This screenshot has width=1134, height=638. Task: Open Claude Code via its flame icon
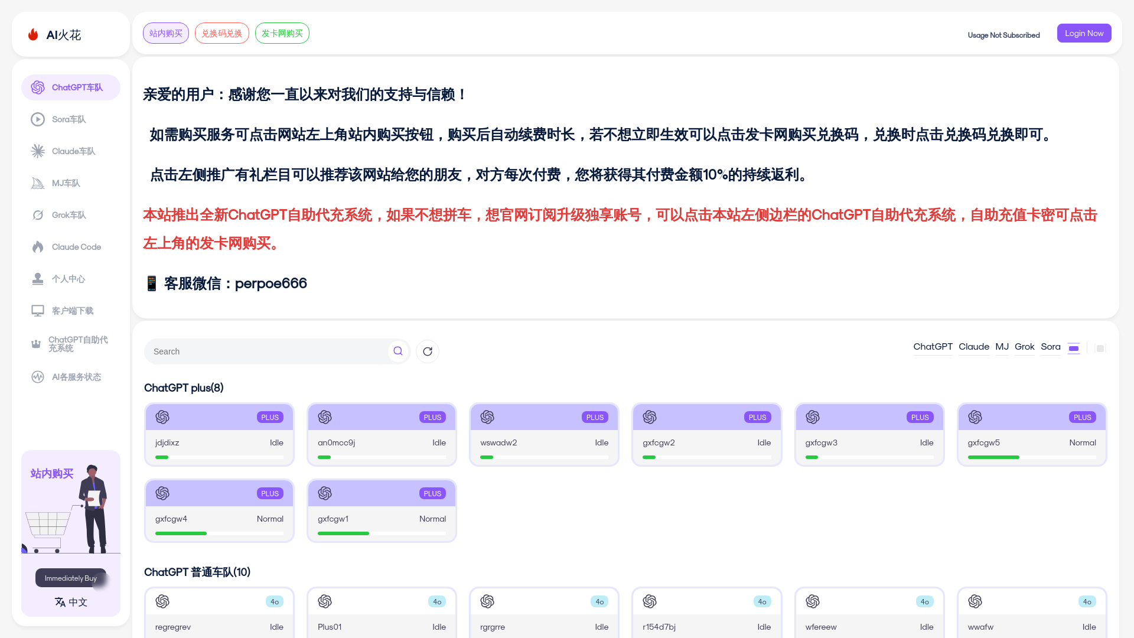[38, 247]
